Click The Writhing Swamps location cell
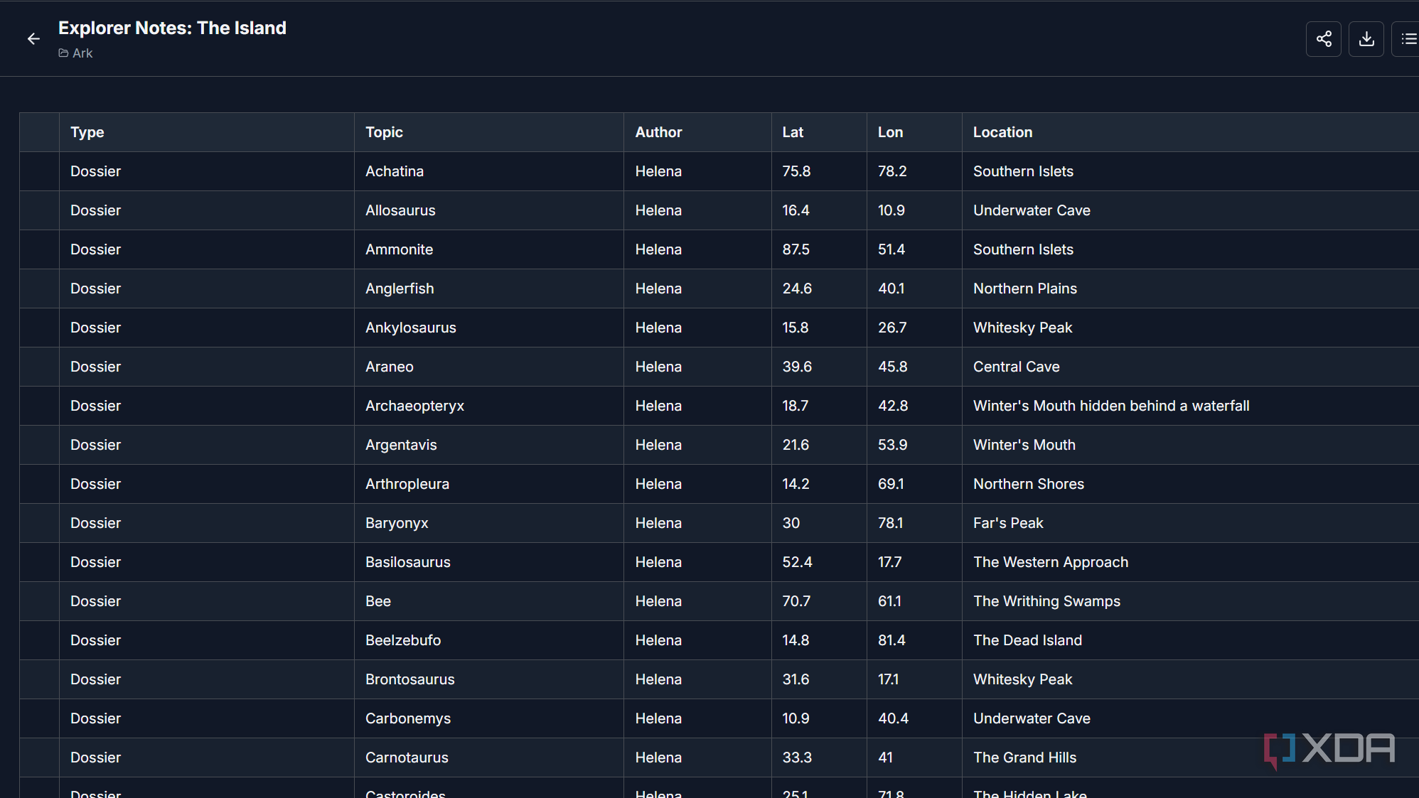Image resolution: width=1419 pixels, height=798 pixels. click(1191, 601)
